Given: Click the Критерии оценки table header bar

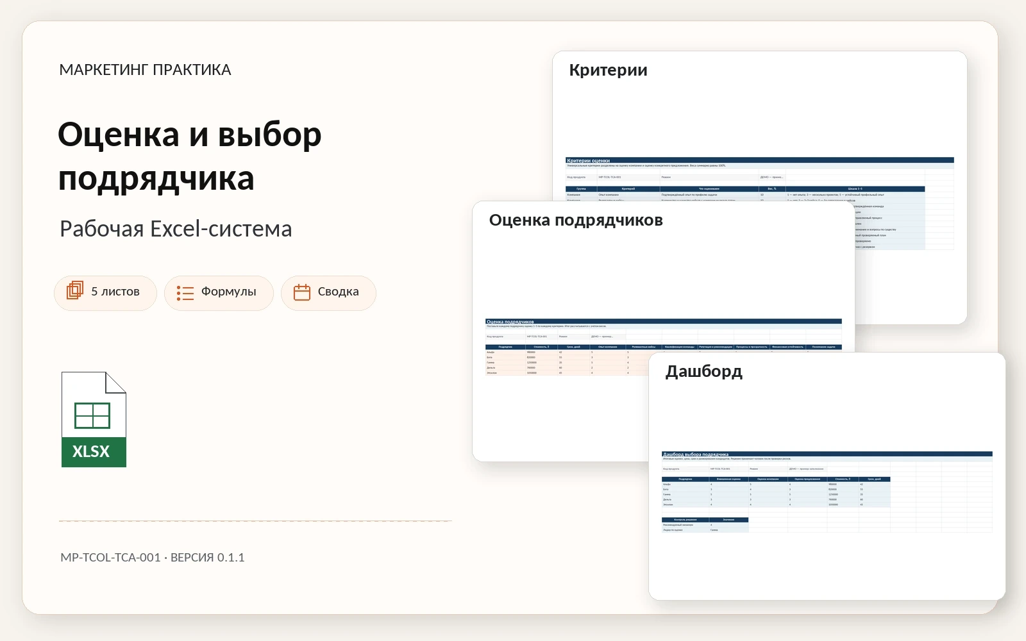Looking at the screenshot, I should click(x=760, y=160).
